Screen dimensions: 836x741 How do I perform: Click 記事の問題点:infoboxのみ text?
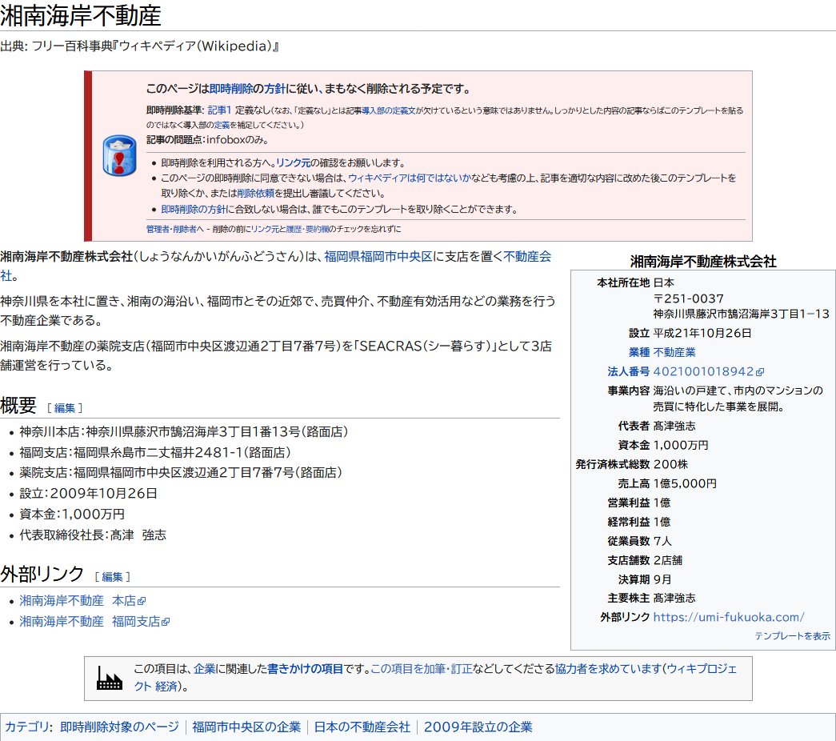207,140
